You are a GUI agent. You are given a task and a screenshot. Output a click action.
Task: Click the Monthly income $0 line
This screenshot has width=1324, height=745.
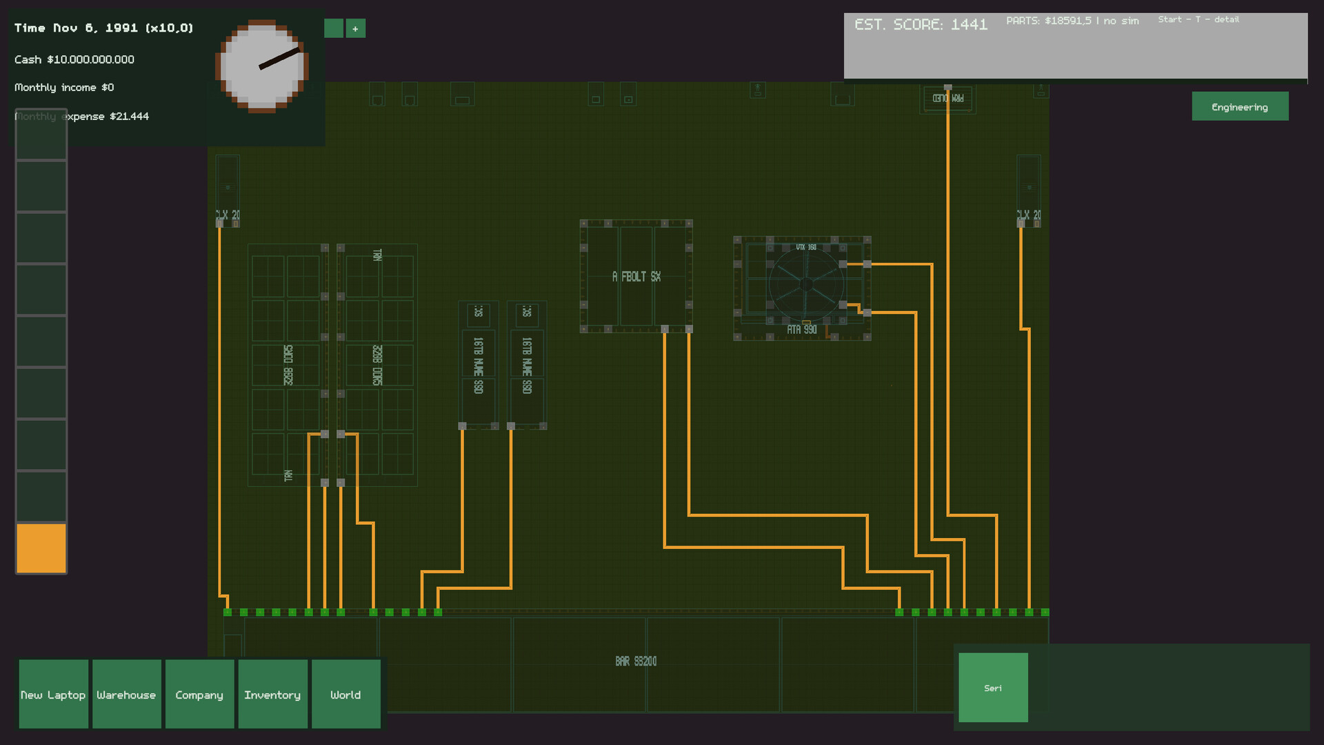tap(64, 88)
